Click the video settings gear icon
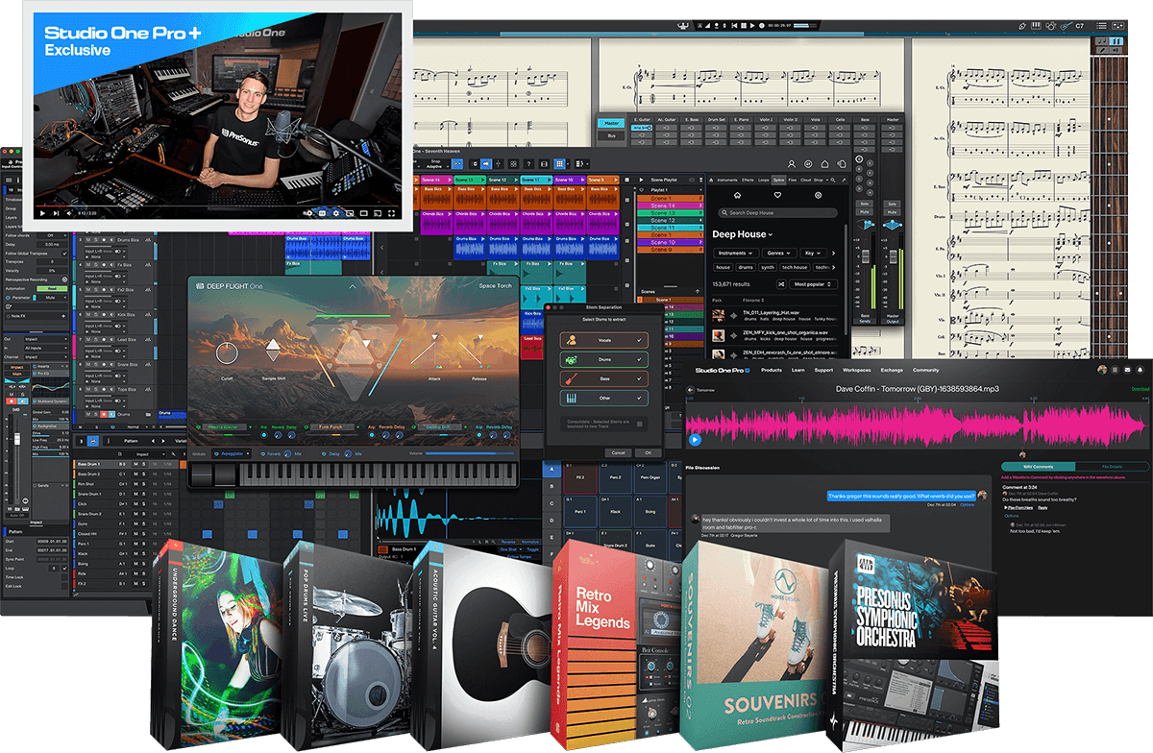1153x753 pixels. [x=335, y=212]
